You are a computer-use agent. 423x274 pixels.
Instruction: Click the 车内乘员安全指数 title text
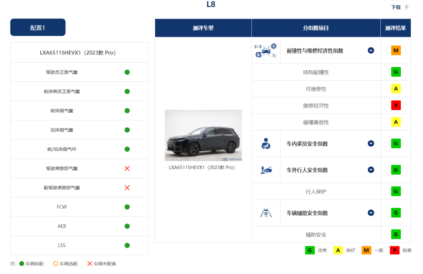tap(307, 144)
